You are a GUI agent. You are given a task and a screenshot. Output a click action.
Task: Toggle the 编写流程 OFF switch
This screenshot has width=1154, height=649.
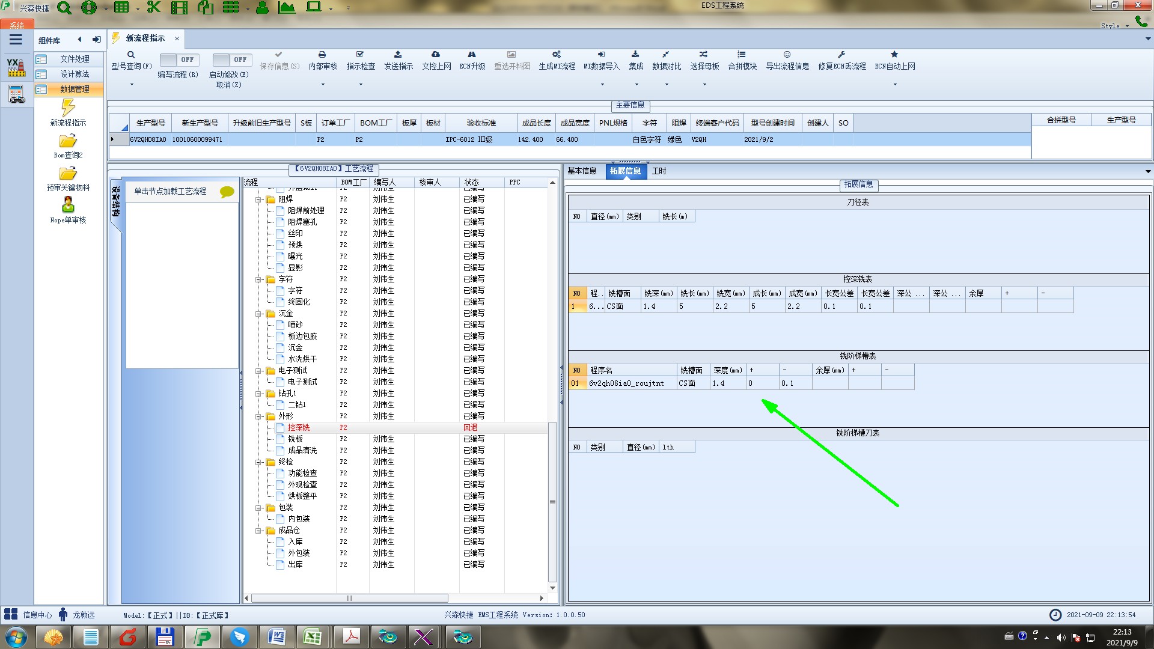point(178,59)
